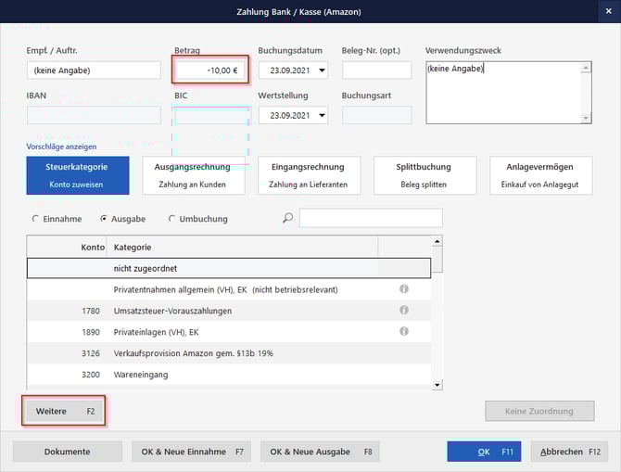Confirm with the OK F11 button
The width and height of the screenshot is (621, 472).
484,452
